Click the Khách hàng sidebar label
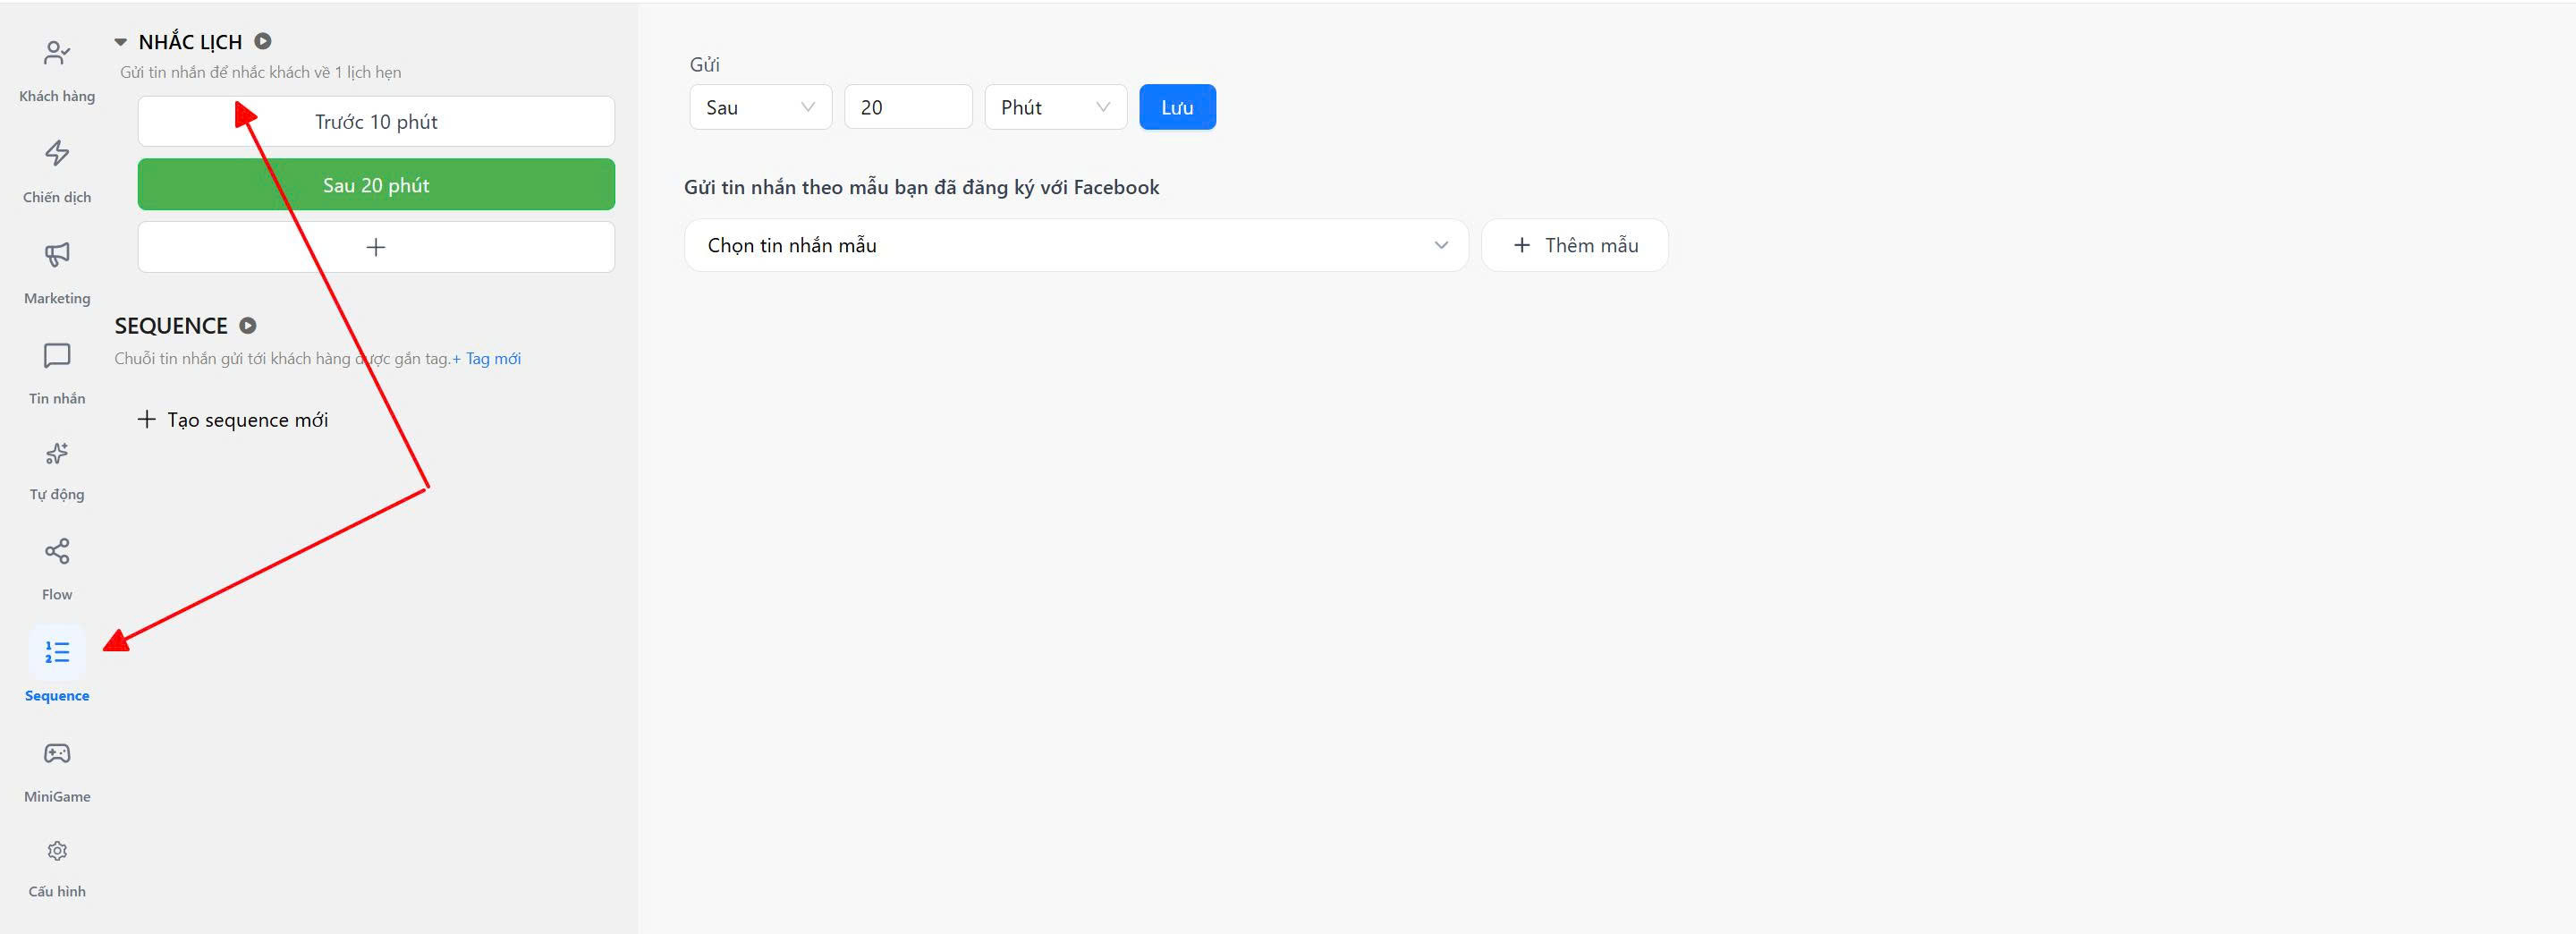This screenshot has width=2576, height=934. point(57,96)
